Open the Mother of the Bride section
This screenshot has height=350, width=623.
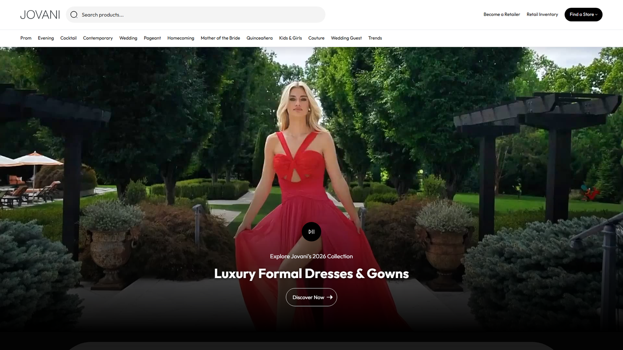coord(220,38)
